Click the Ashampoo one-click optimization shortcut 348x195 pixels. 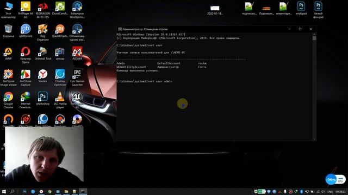[77, 32]
